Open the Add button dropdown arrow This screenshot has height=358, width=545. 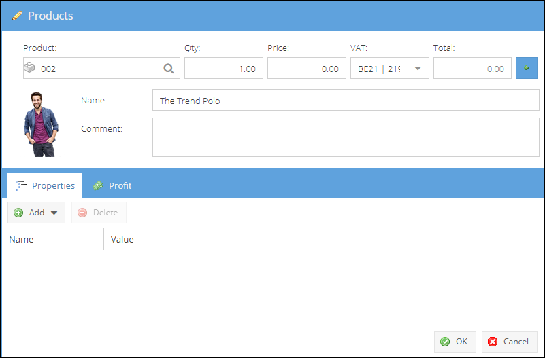pos(54,213)
